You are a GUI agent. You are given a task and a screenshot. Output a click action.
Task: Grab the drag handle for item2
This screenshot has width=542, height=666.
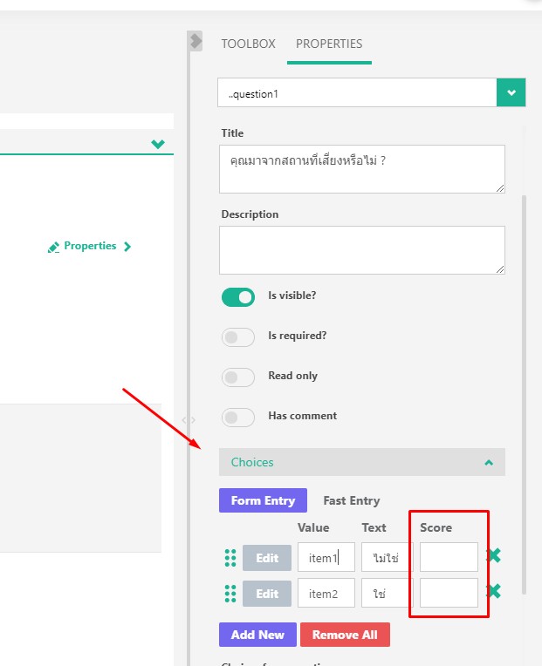coord(230,594)
